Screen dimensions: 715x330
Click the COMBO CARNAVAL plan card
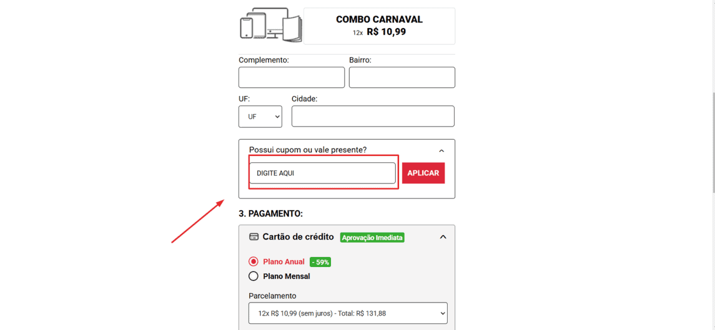tap(380, 26)
